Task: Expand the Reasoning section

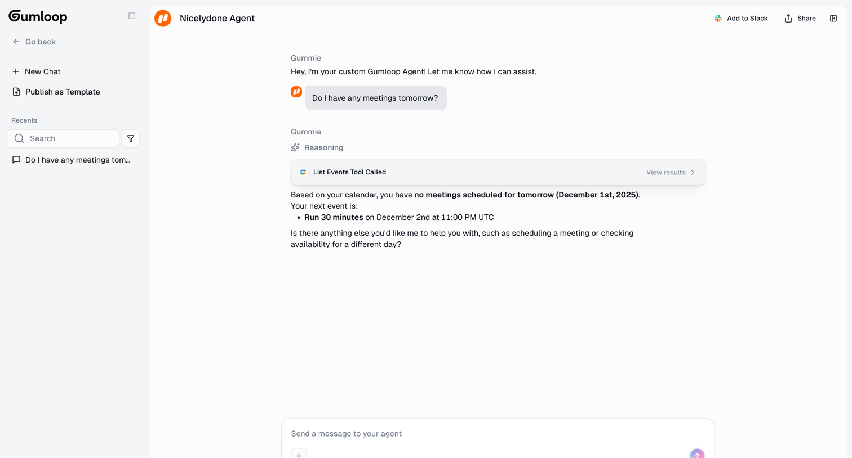Action: 317,147
